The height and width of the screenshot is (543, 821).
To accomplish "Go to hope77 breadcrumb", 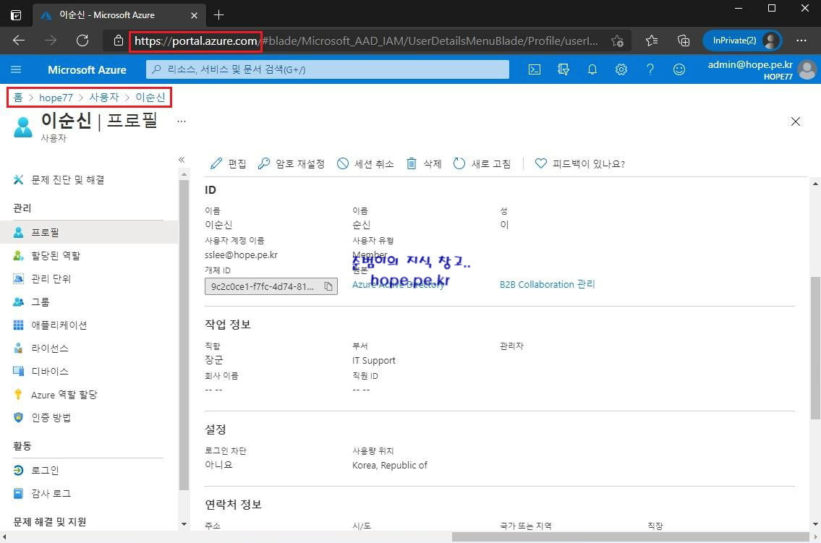I will 56,98.
